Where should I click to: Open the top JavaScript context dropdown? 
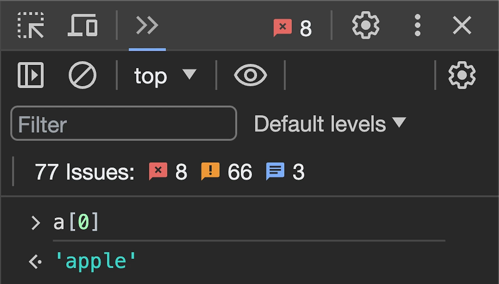165,75
